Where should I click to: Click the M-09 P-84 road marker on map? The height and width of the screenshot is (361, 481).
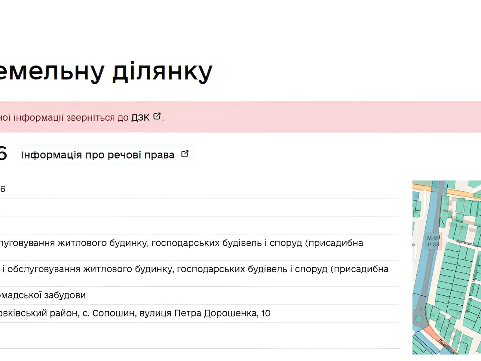click(x=433, y=241)
